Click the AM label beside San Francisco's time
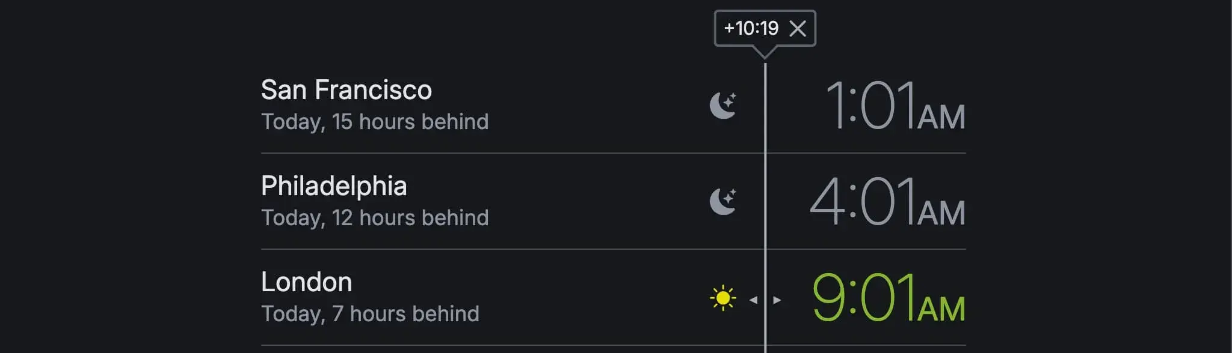The image size is (1232, 353). coord(941,117)
